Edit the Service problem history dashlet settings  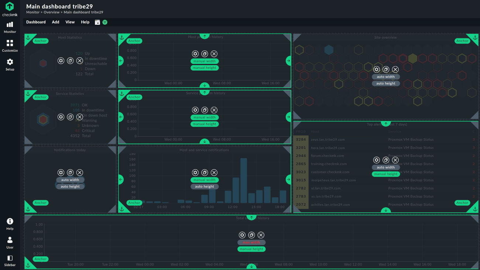pyautogui.click(x=195, y=110)
